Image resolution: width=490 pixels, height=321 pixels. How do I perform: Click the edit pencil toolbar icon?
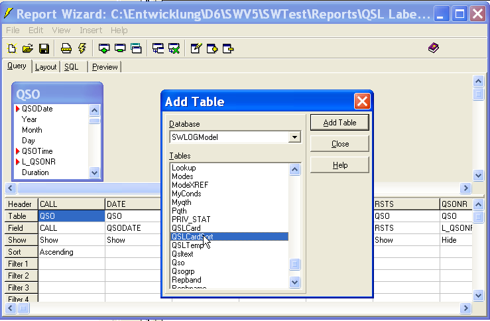[x=196, y=48]
